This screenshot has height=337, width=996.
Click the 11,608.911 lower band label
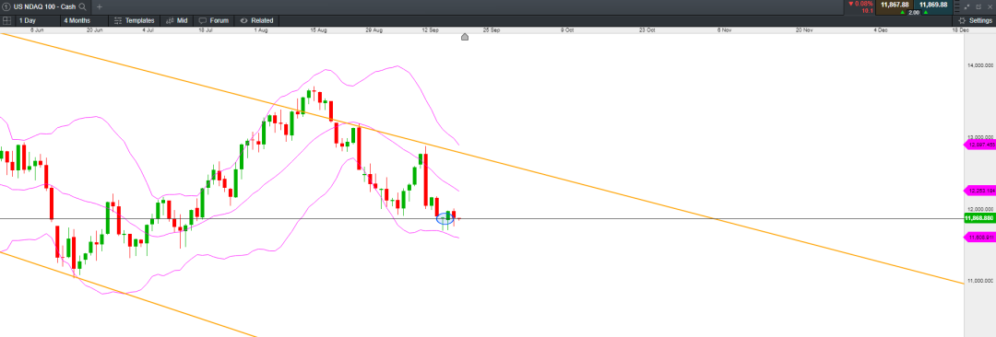979,237
